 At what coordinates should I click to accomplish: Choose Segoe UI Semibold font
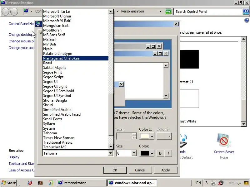76,91
